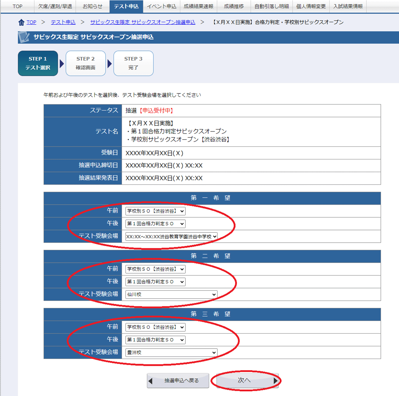Click the 【Ｘ月ＸＸ日実施】 text in テスト名 cell
This screenshot has height=396, width=399.
coord(151,123)
